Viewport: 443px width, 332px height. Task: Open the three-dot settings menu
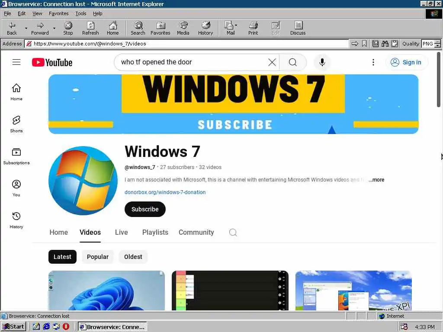tap(373, 62)
